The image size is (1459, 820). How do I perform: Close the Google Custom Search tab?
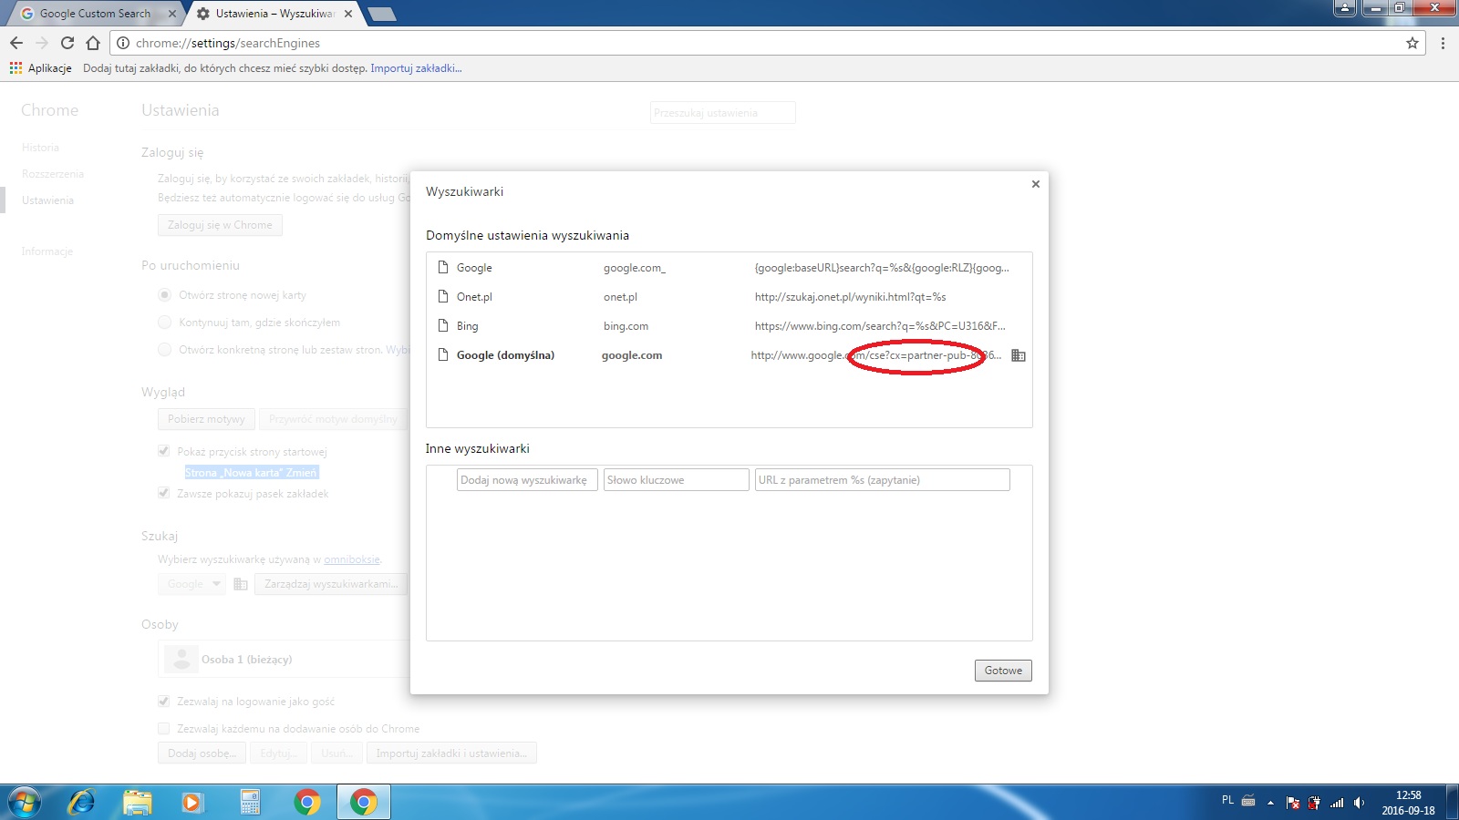click(172, 14)
